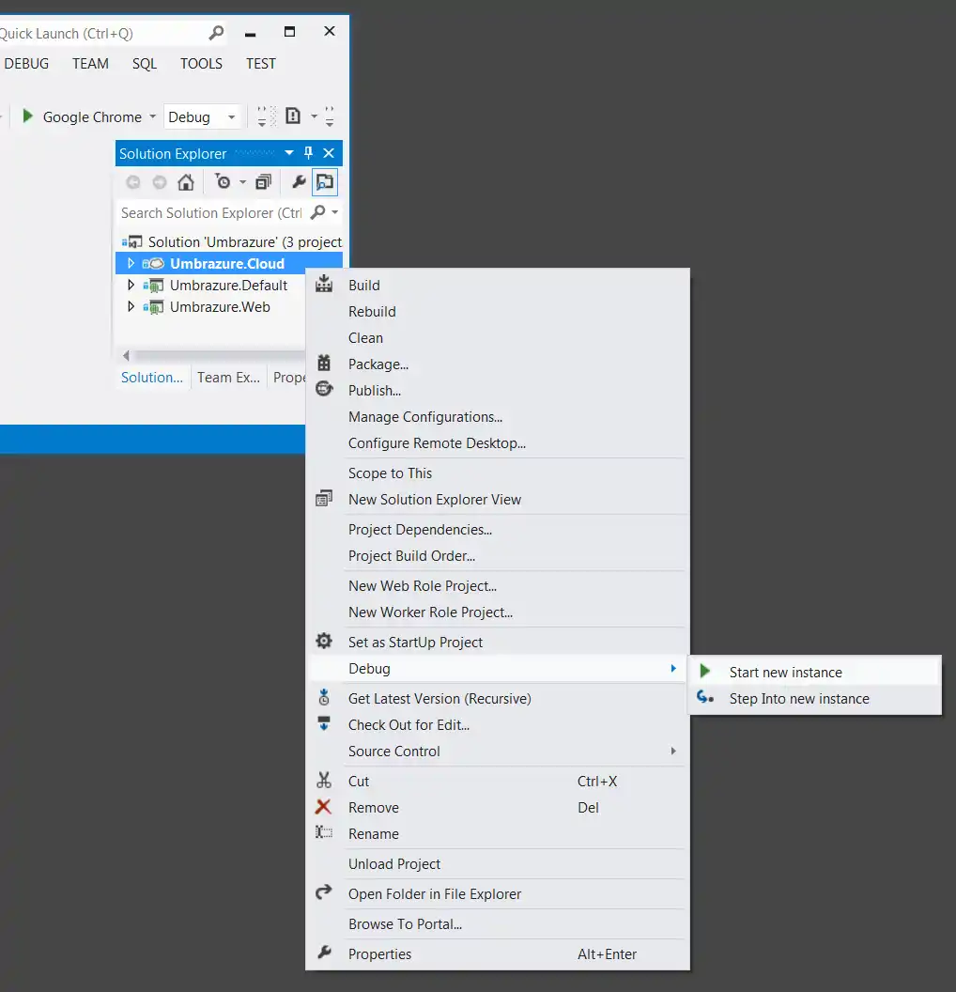Switch to Team Explorer bottom tab

tap(228, 378)
